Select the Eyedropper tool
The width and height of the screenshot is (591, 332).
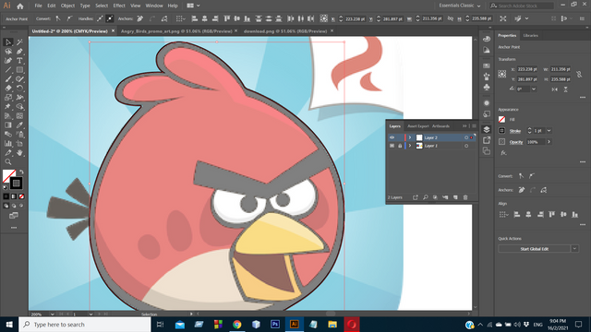19,125
